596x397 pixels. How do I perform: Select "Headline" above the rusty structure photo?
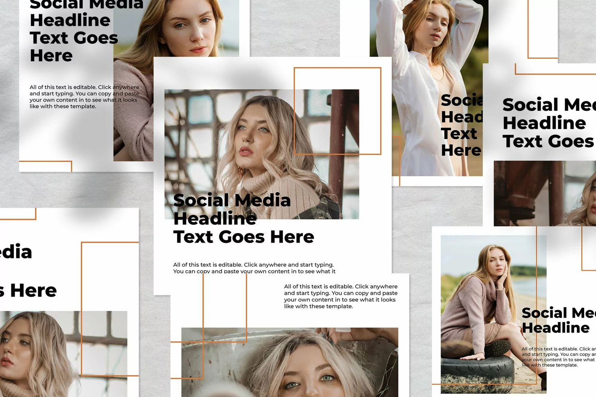[544, 123]
